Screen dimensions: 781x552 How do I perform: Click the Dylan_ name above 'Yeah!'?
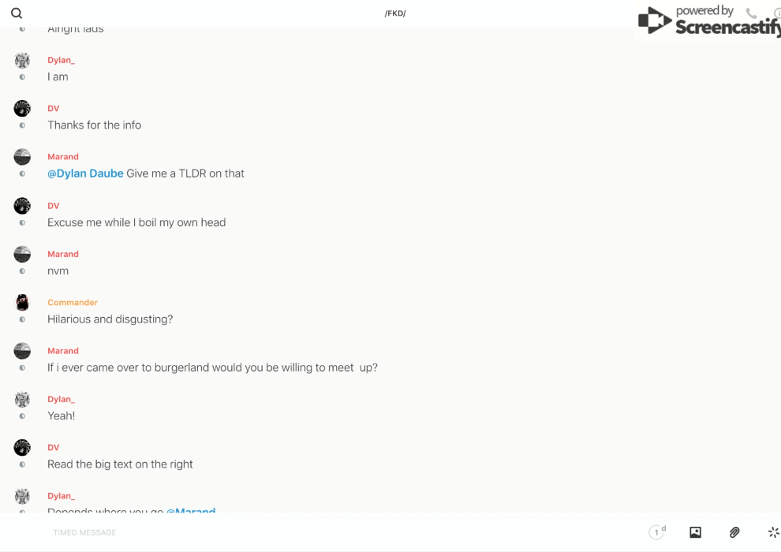(x=61, y=399)
